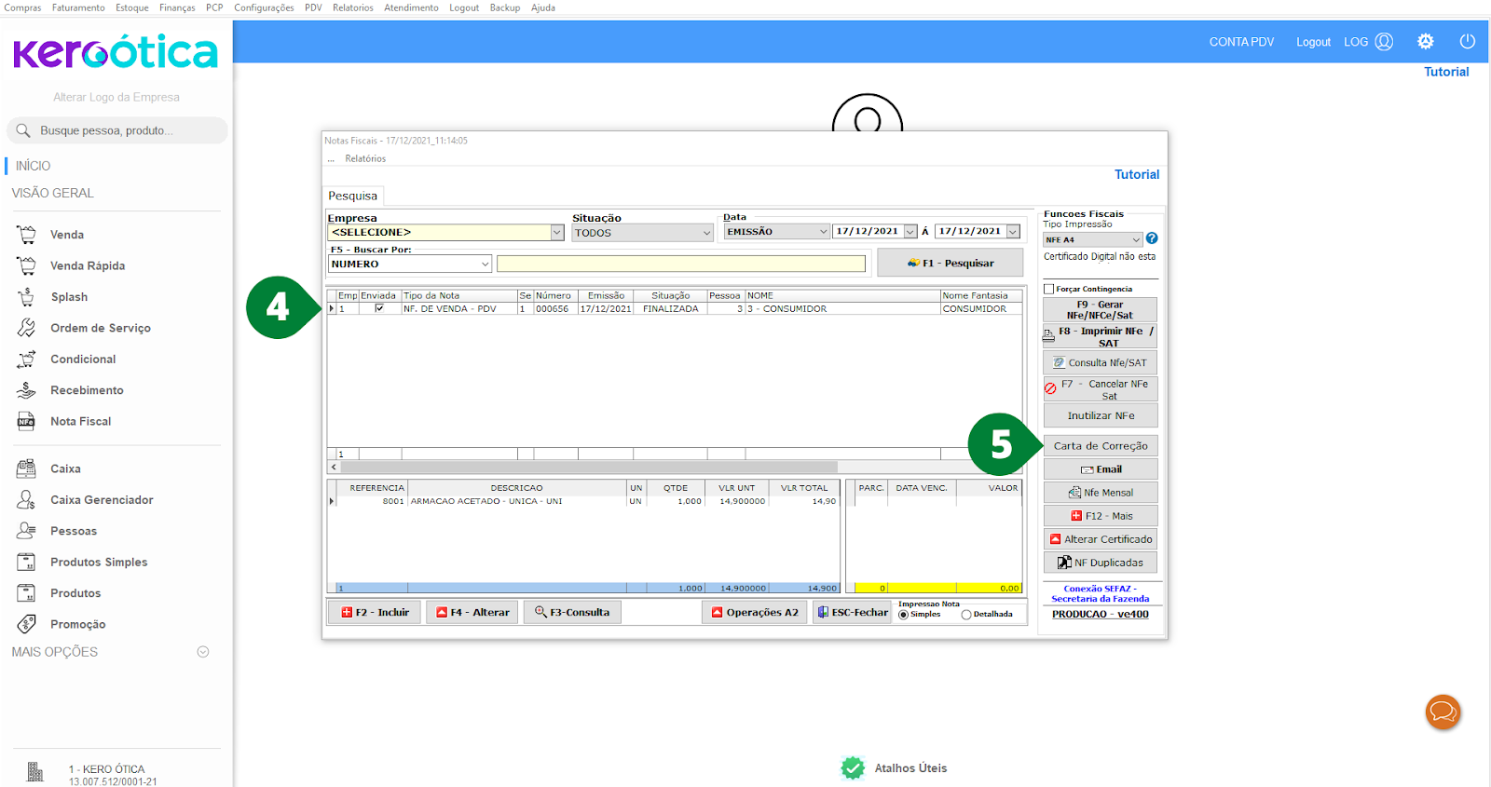Open the Promoção tag icon

click(26, 624)
